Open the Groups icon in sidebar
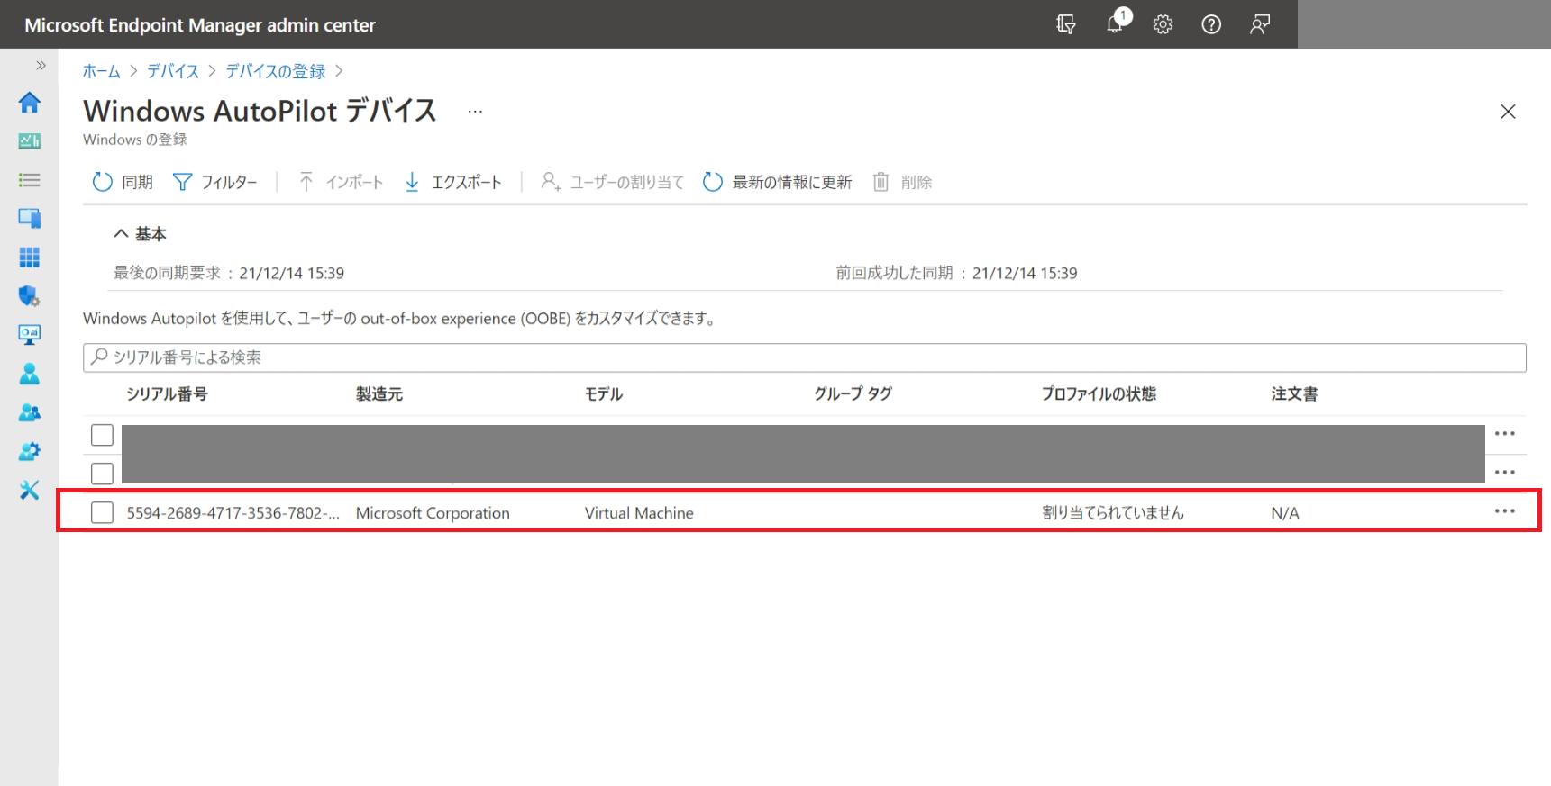This screenshot has height=786, width=1551. click(x=29, y=412)
